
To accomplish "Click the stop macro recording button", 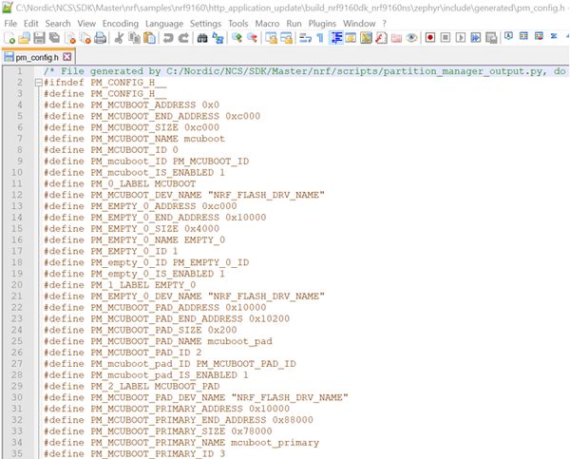I will click(x=446, y=38).
